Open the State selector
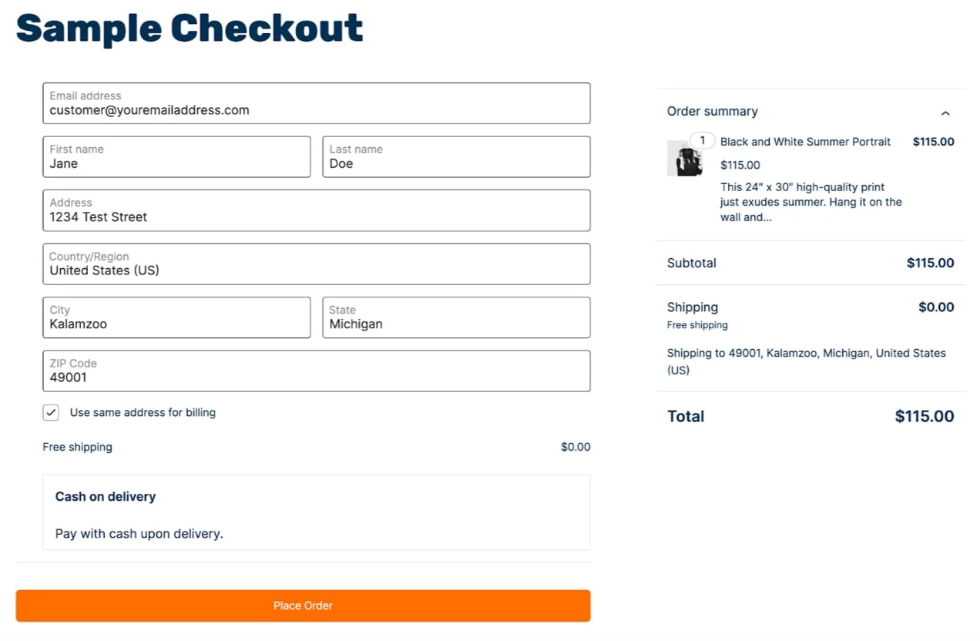The width and height of the screenshot is (980, 641). [x=455, y=324]
